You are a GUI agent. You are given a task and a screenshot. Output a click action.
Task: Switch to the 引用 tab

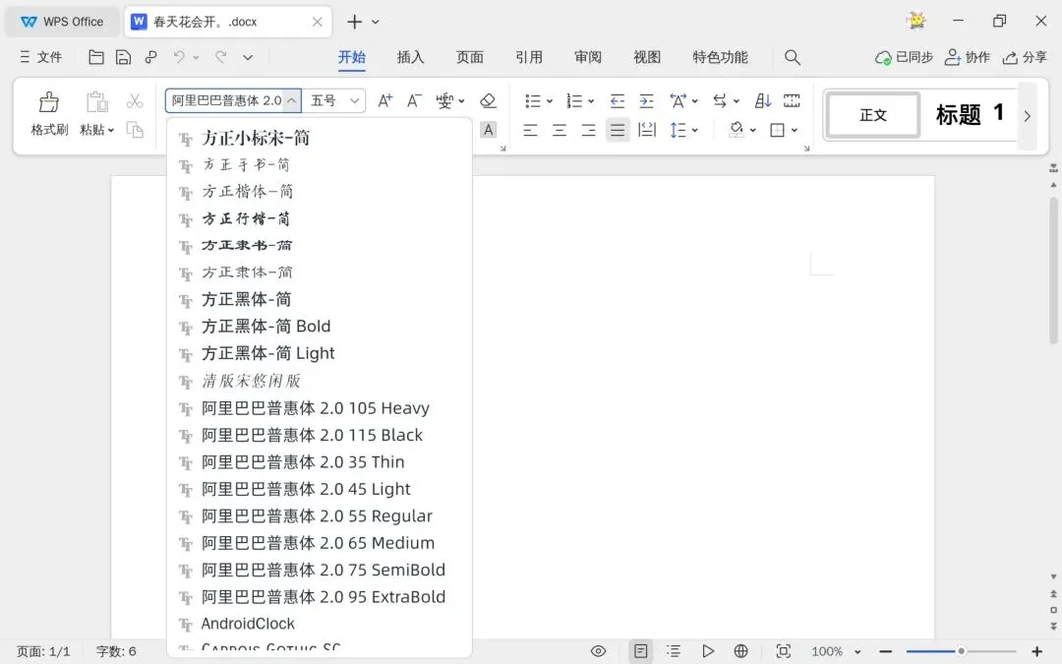[529, 58]
